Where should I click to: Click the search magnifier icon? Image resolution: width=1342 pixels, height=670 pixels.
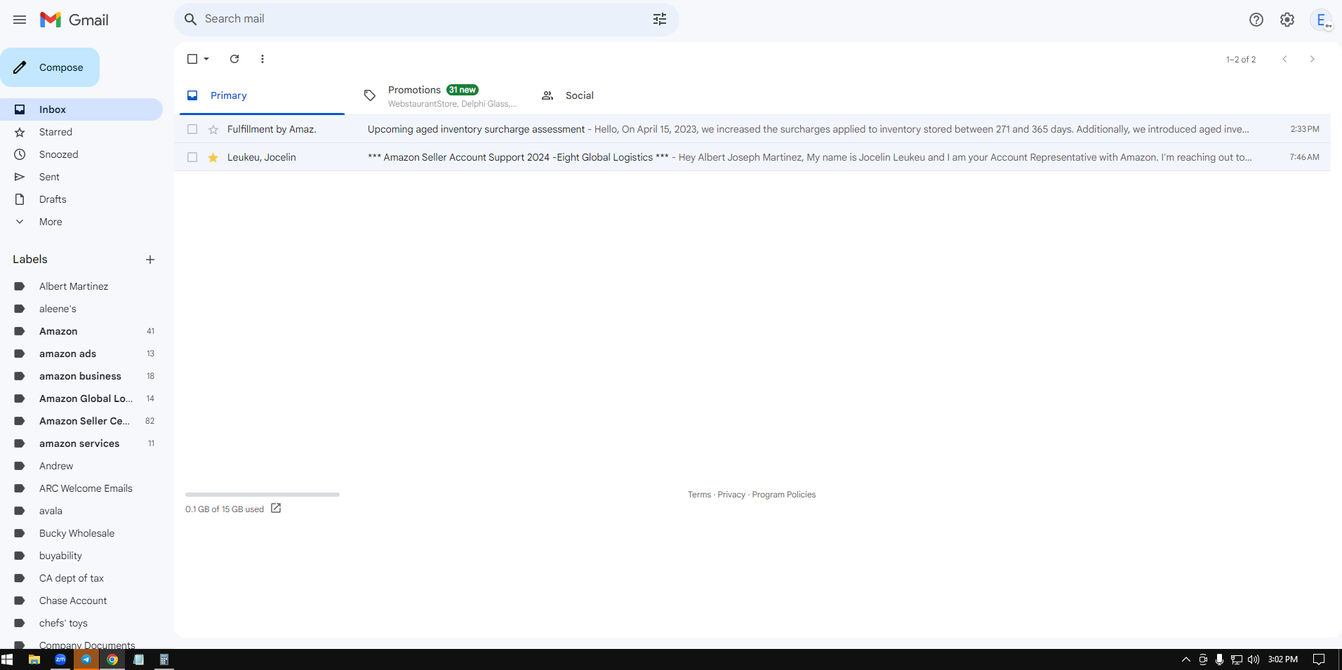190,19
